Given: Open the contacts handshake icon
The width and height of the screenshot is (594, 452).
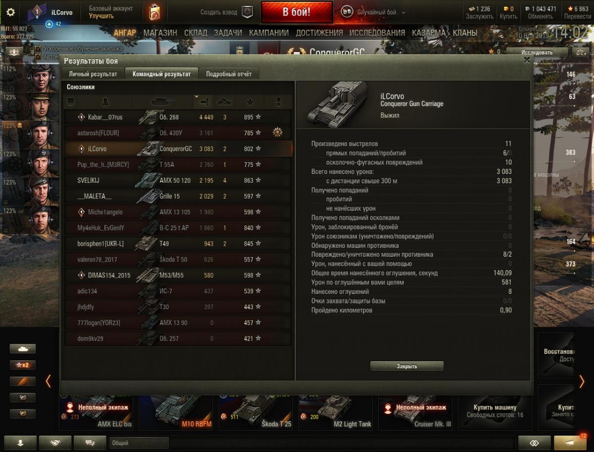Looking at the screenshot, I should (55, 442).
